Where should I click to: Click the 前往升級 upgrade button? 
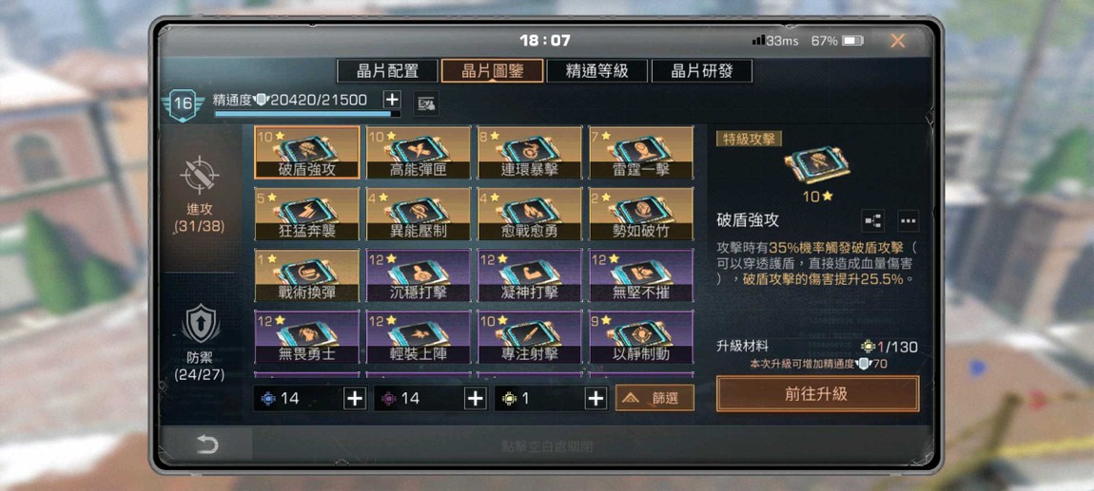[x=817, y=393]
